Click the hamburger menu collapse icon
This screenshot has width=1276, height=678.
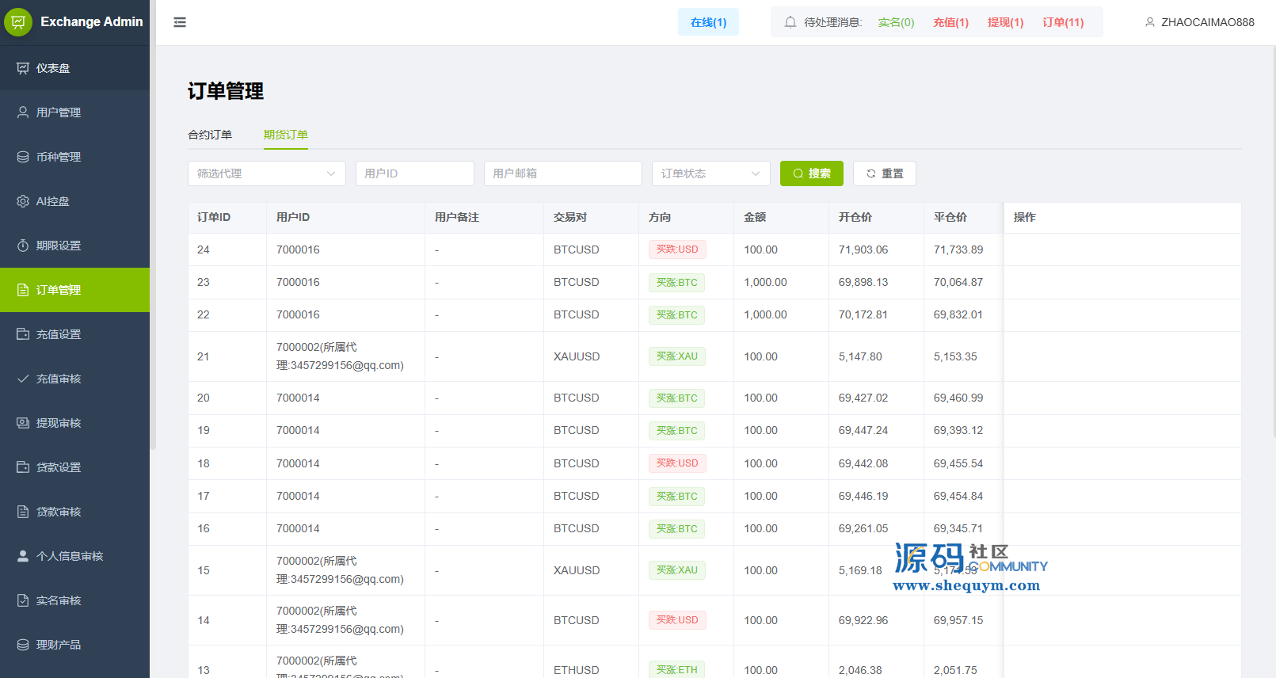(x=180, y=22)
